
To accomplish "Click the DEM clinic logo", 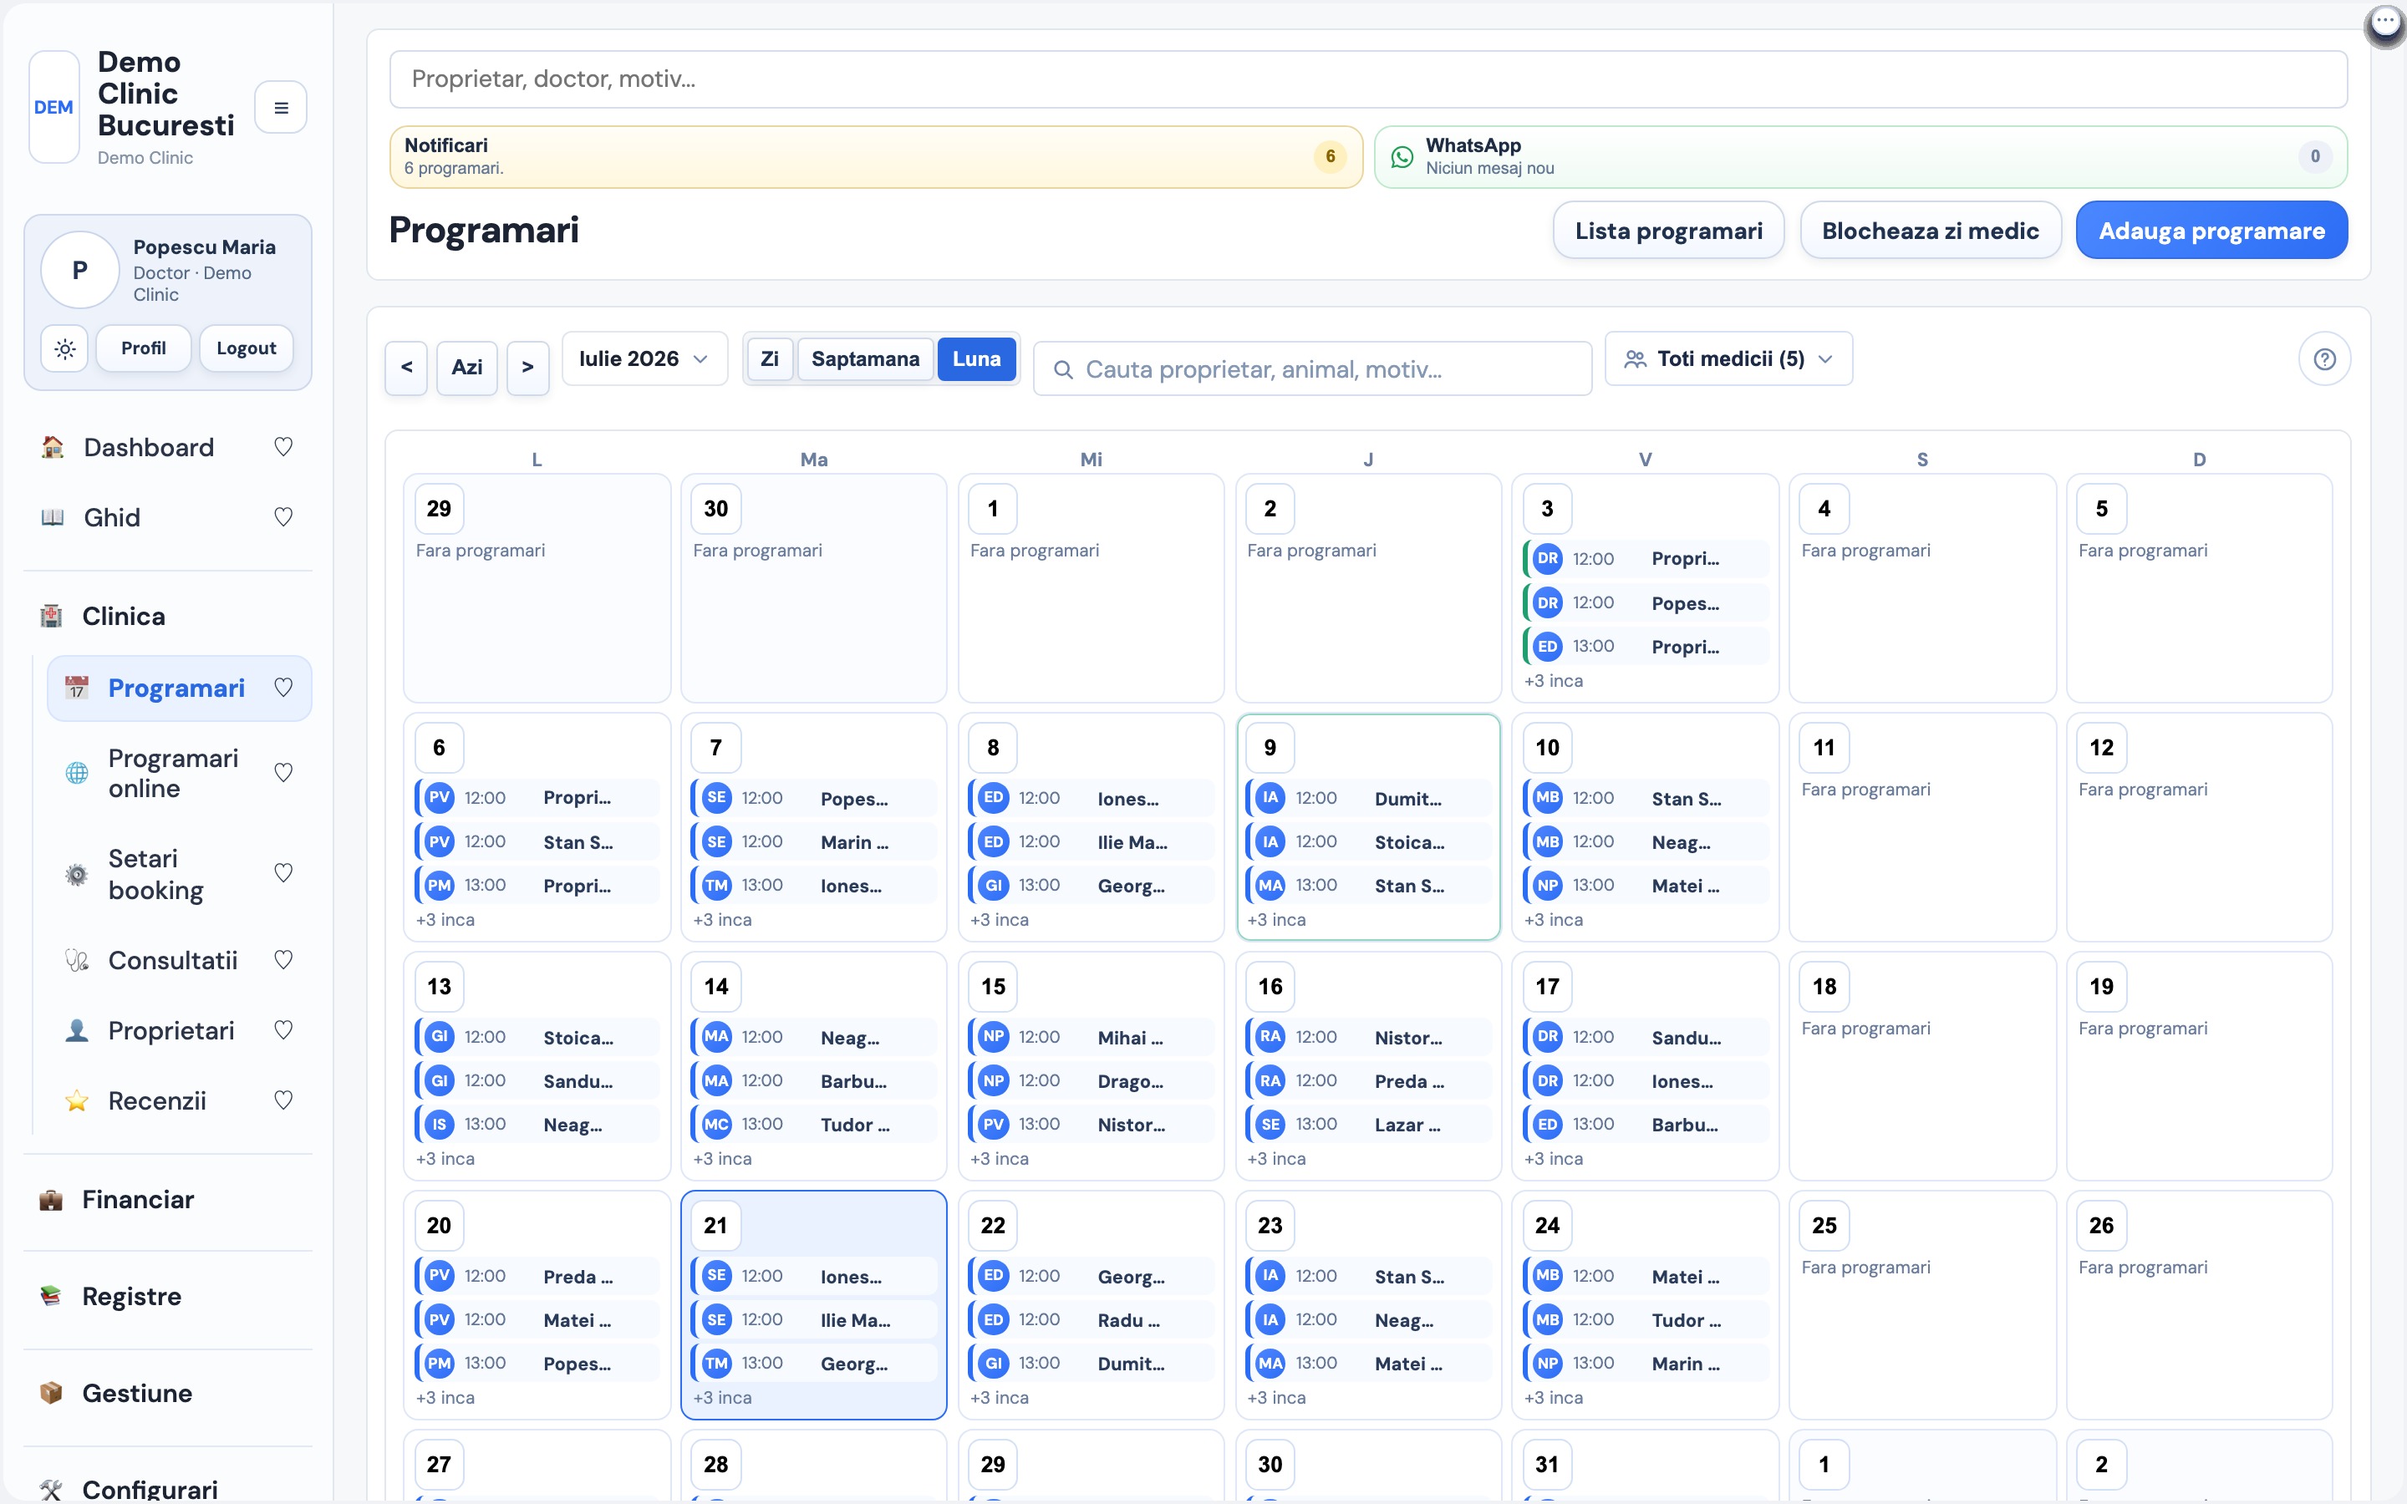I will pos(53,108).
